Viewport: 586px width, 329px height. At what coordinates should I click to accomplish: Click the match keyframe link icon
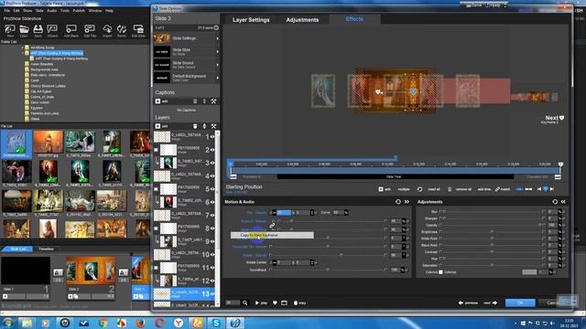coord(497,189)
